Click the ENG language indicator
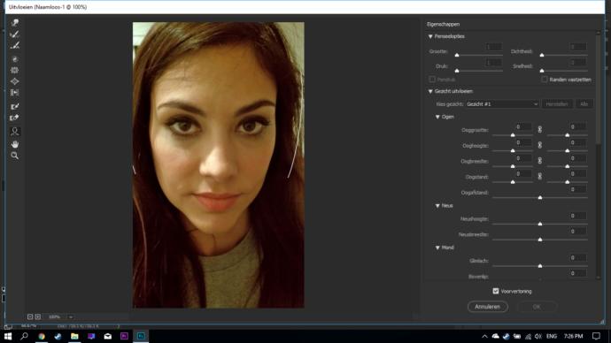Screen dimensions: 611x343 click(552, 337)
